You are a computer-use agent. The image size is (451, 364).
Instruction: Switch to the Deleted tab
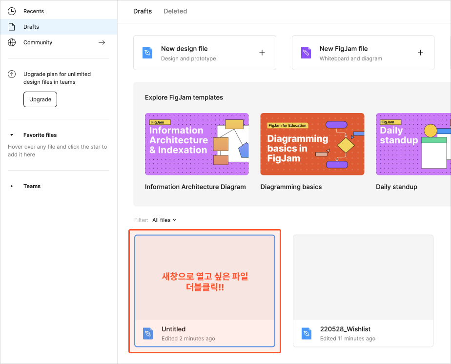point(175,11)
